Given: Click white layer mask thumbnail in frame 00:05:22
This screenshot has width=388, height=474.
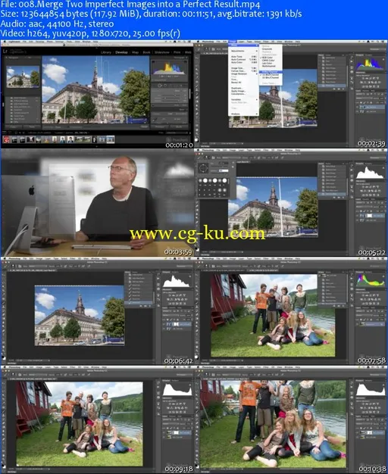Looking at the screenshot, I should 370,216.
